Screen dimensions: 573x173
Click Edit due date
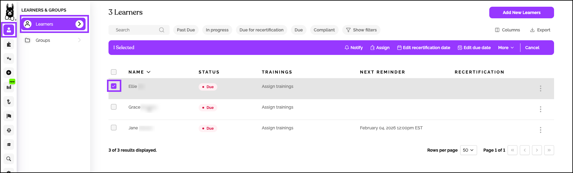click(474, 48)
